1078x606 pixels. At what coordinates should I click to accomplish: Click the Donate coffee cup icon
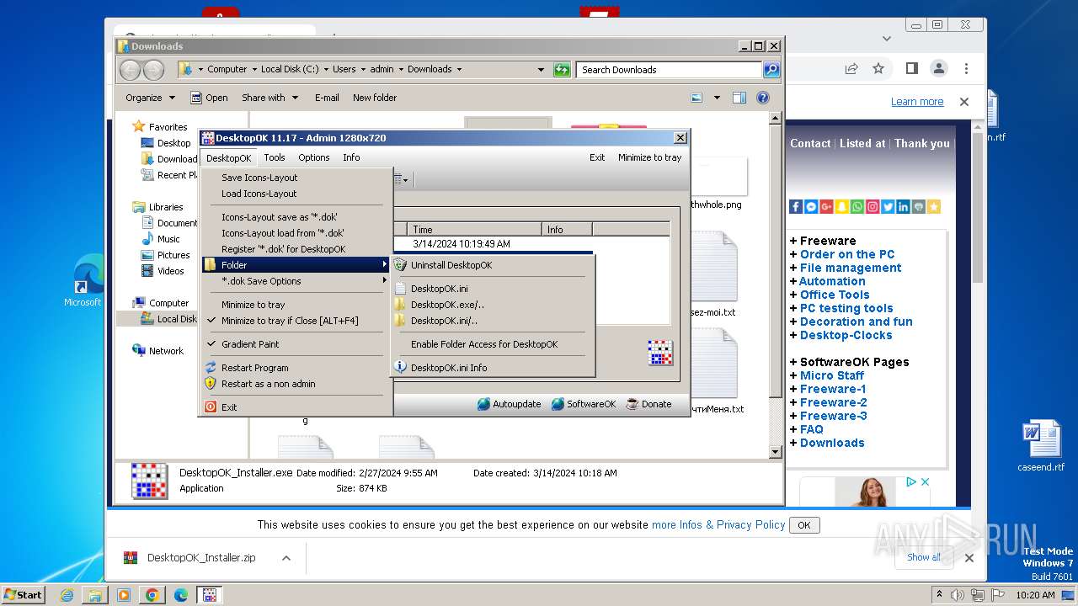[632, 404]
